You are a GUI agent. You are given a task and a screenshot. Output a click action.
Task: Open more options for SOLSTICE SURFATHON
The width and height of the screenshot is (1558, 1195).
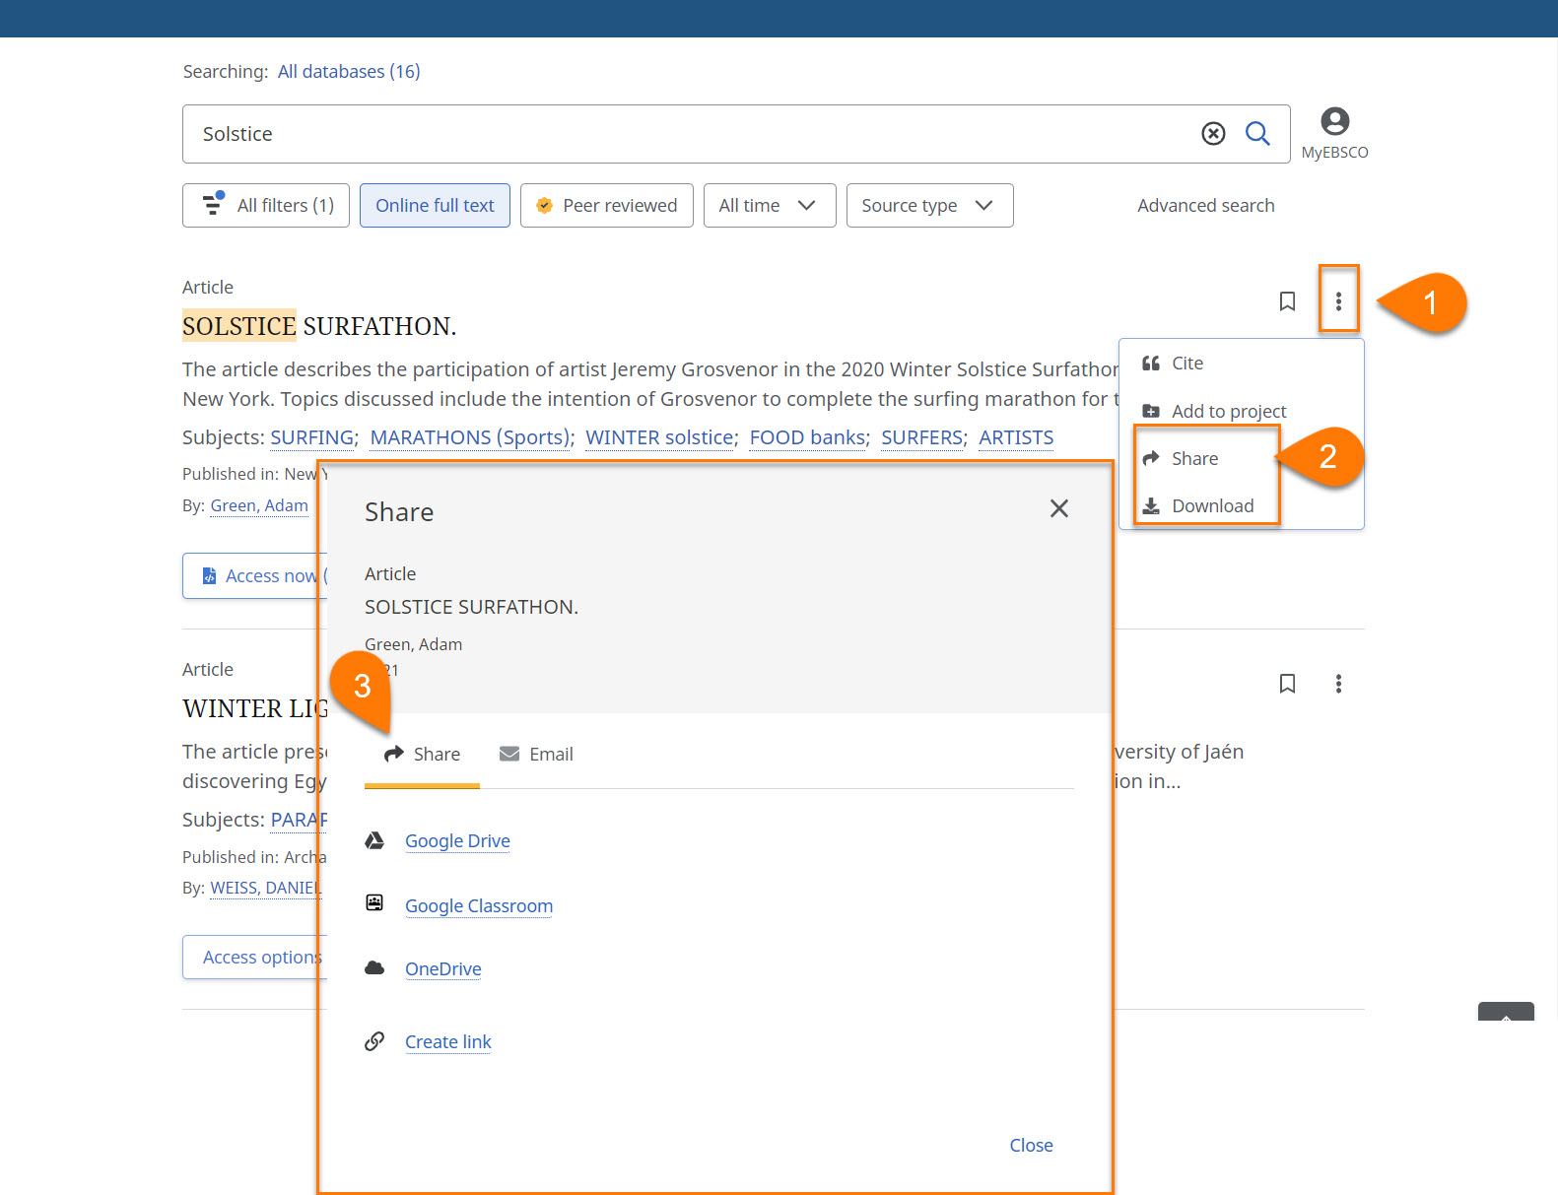tap(1338, 301)
